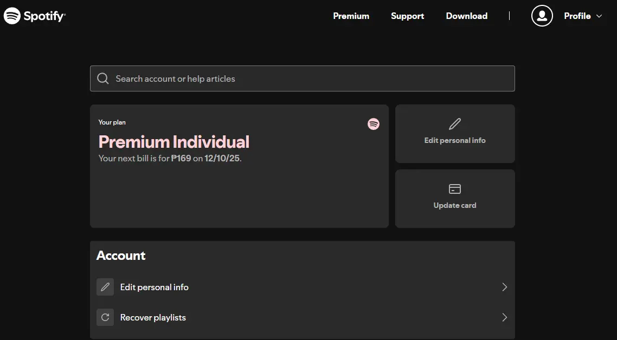Click the Premium Individual plan title
Image resolution: width=617 pixels, height=340 pixels.
coord(174,142)
